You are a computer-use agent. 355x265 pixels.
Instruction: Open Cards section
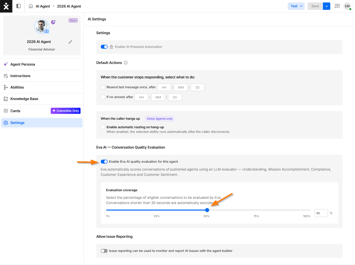coord(42,111)
